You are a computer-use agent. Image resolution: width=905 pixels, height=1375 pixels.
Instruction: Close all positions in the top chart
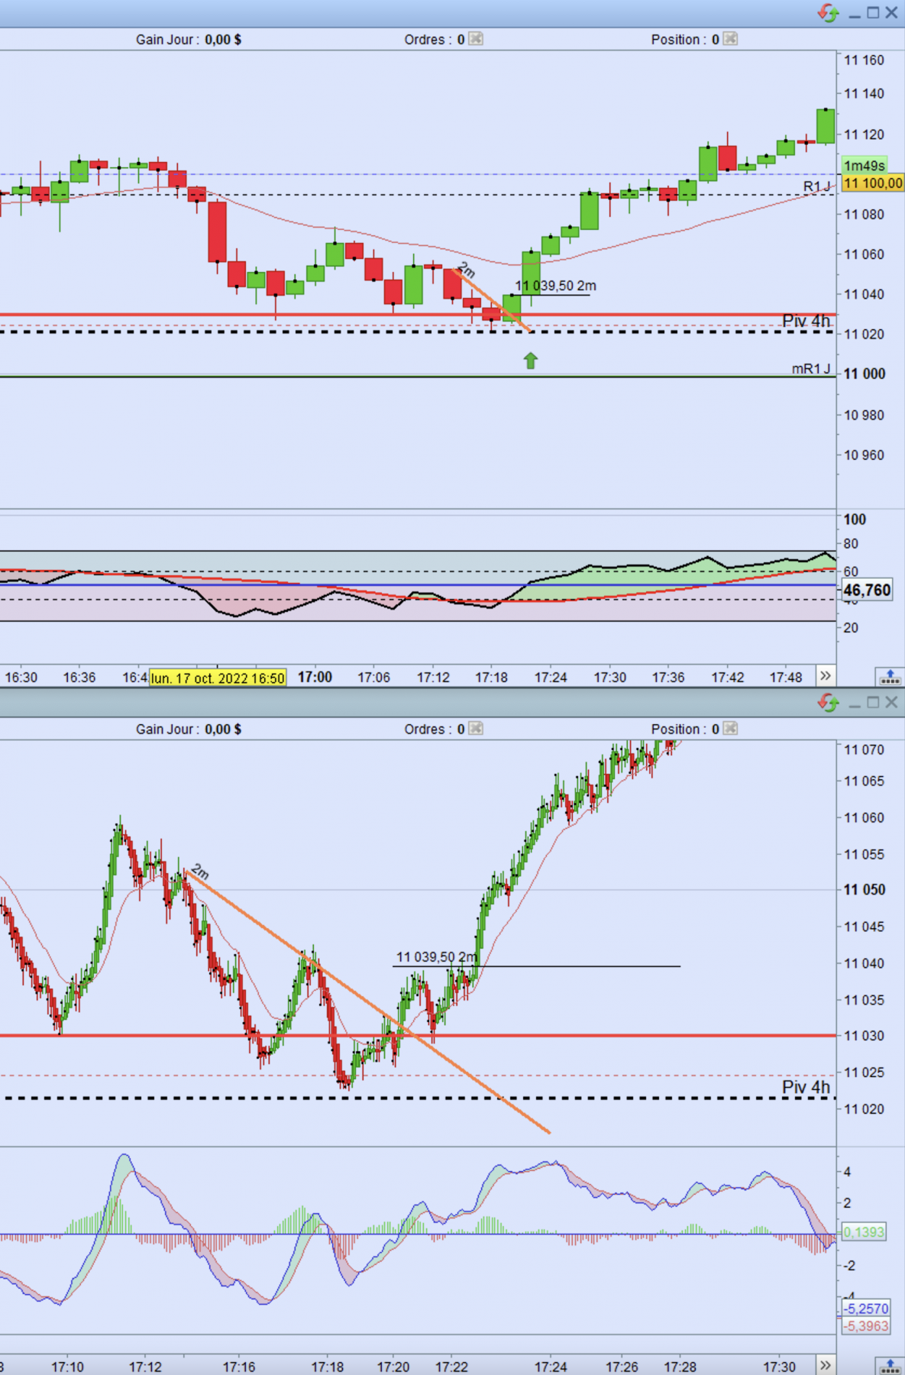tap(730, 39)
